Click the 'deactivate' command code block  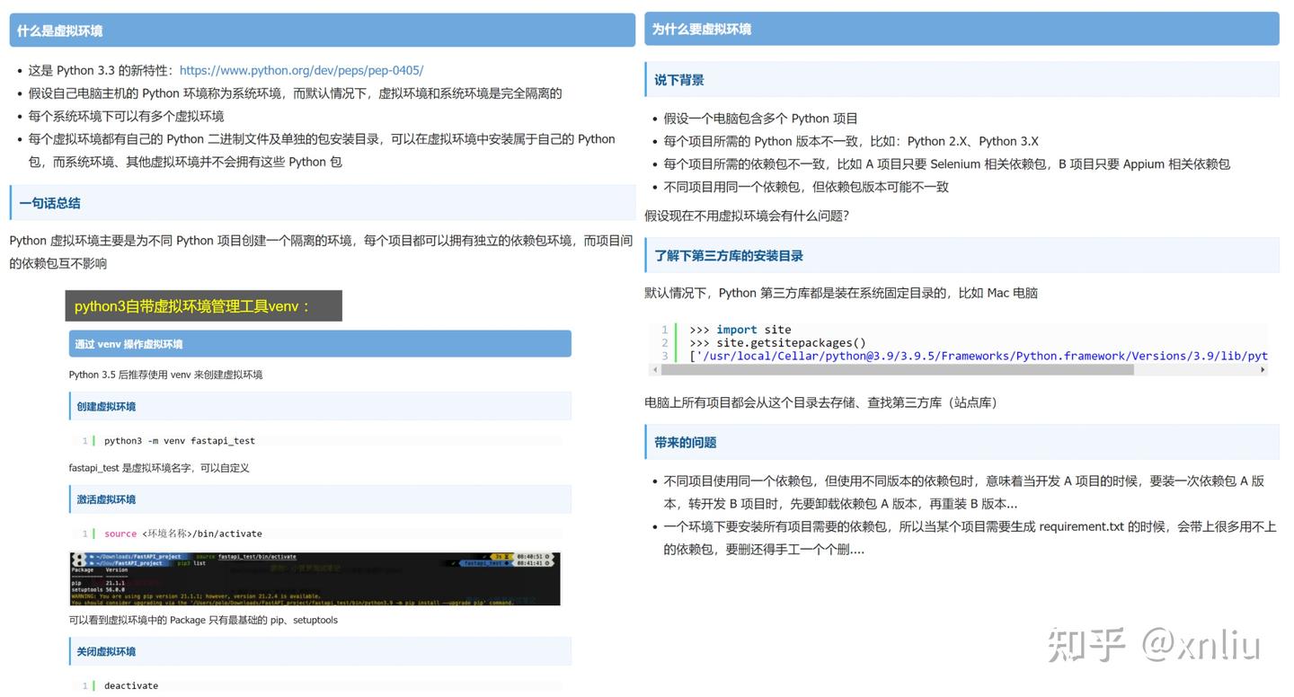click(x=130, y=685)
